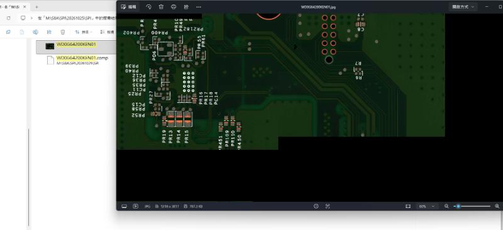
Task: Click the copy icon in Explorer toolbar
Action: [8, 32]
